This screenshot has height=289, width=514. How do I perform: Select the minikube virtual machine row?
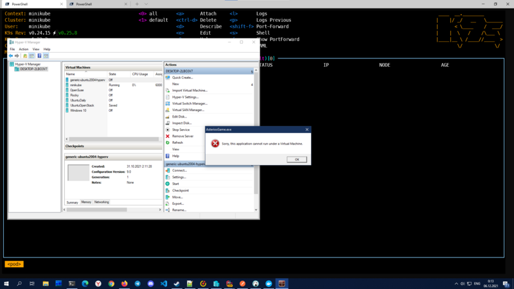pos(114,85)
